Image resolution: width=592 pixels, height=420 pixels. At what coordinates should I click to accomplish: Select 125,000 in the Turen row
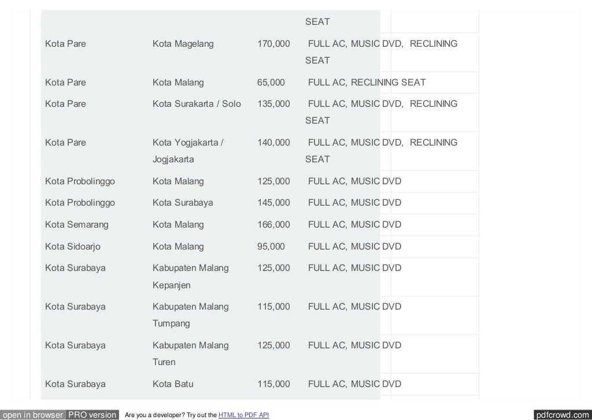pyautogui.click(x=273, y=345)
